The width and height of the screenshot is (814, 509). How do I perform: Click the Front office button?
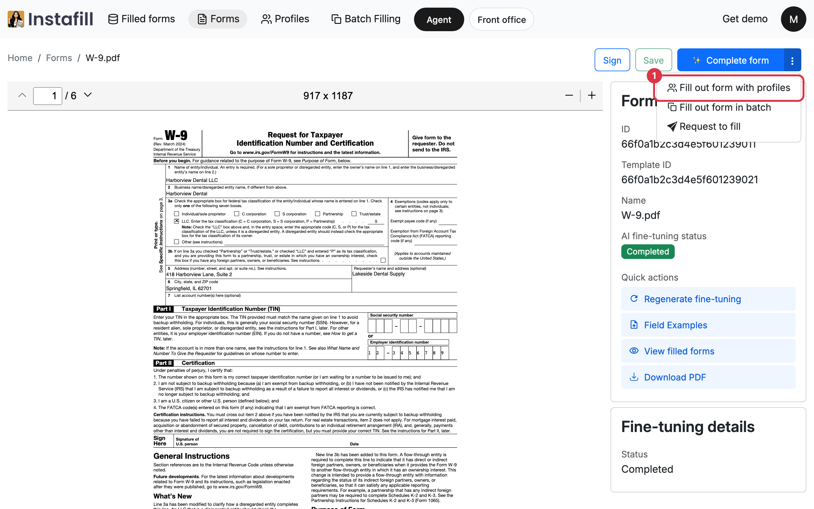point(501,19)
